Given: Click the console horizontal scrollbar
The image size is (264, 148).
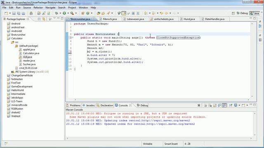Looking at the screenshot, I should (x=159, y=139).
